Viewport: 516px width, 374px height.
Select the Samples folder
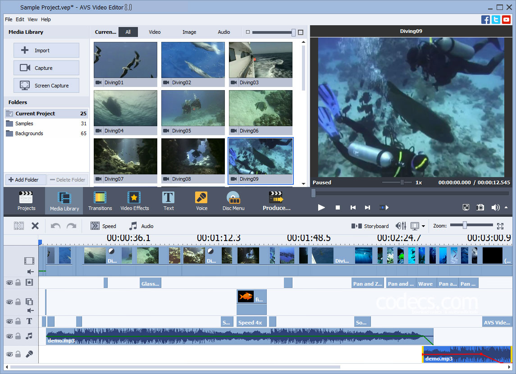click(x=46, y=123)
